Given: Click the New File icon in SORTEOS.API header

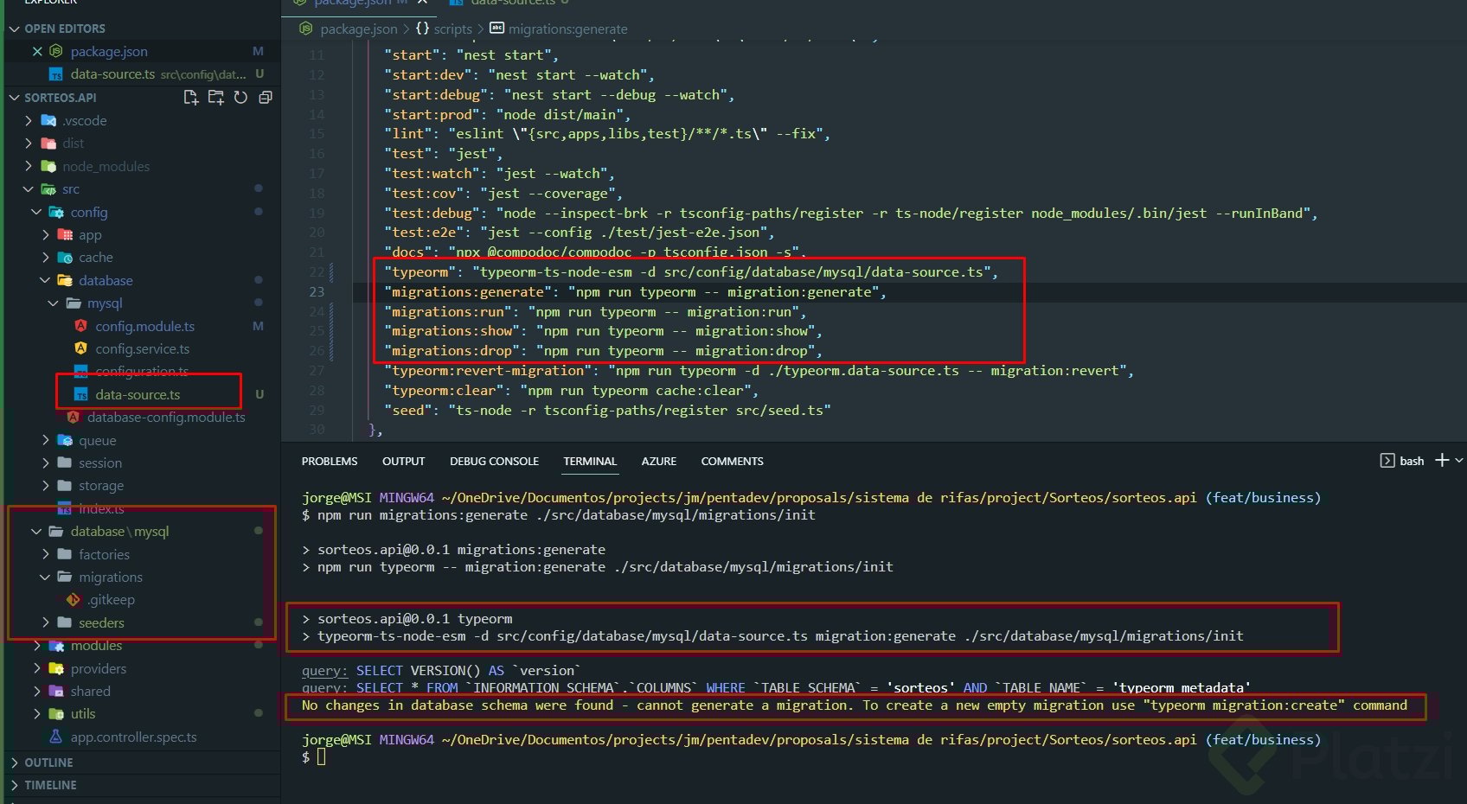Looking at the screenshot, I should (x=191, y=98).
